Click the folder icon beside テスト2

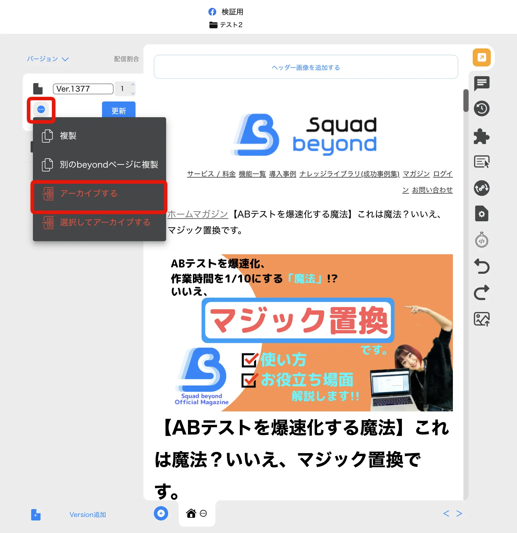213,25
